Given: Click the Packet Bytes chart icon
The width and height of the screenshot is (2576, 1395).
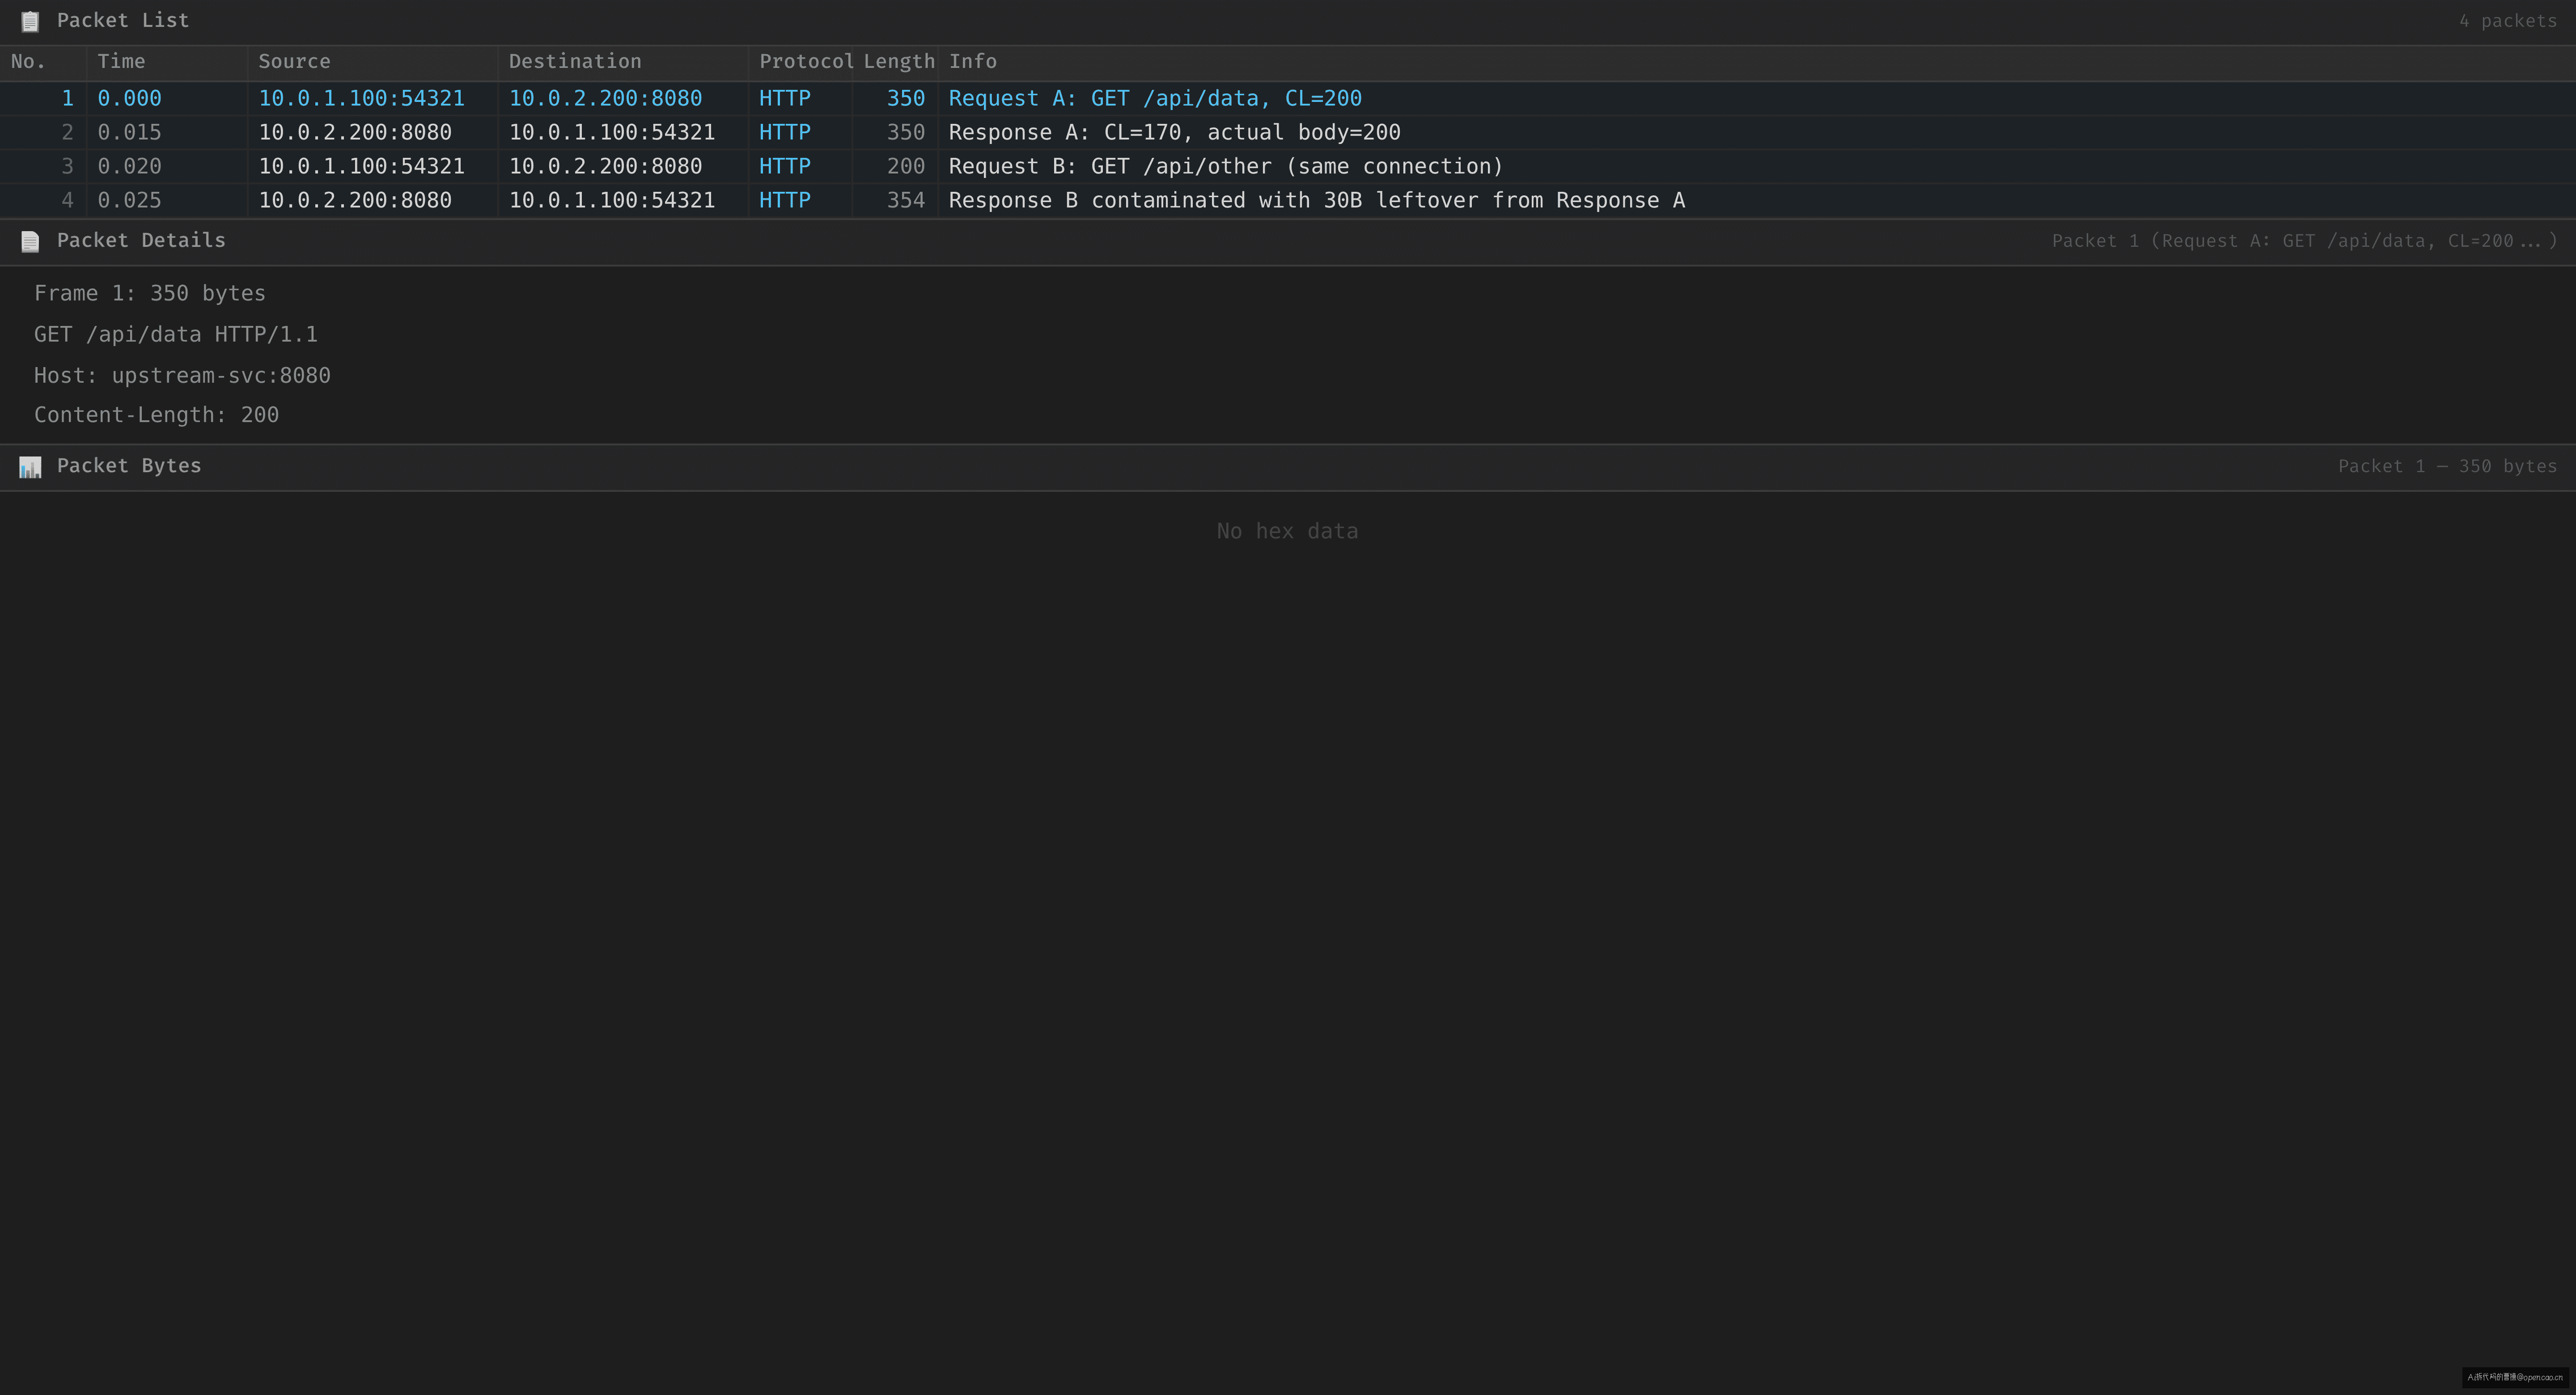Looking at the screenshot, I should [30, 467].
